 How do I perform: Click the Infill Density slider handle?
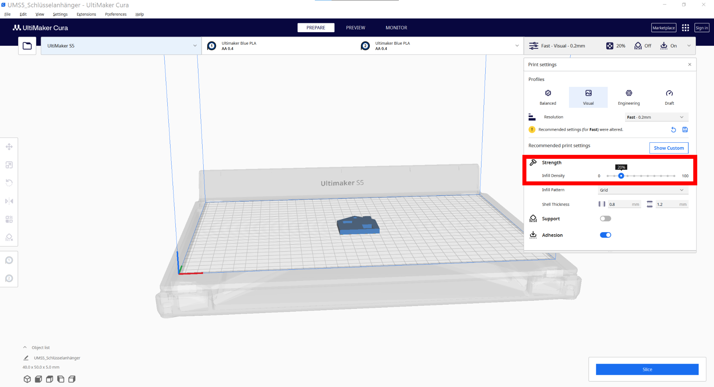coord(621,176)
